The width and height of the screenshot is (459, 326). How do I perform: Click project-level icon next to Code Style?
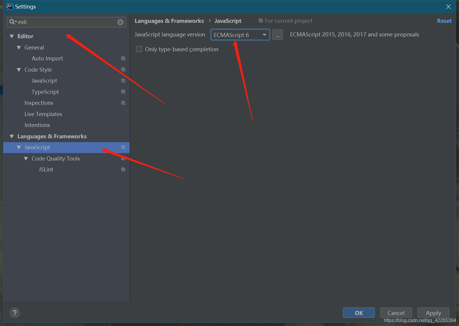click(x=123, y=70)
